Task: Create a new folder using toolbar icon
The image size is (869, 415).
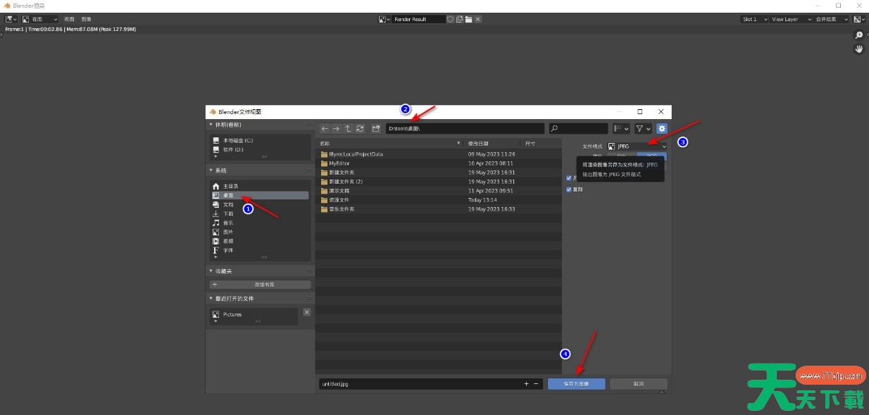Action: click(376, 129)
